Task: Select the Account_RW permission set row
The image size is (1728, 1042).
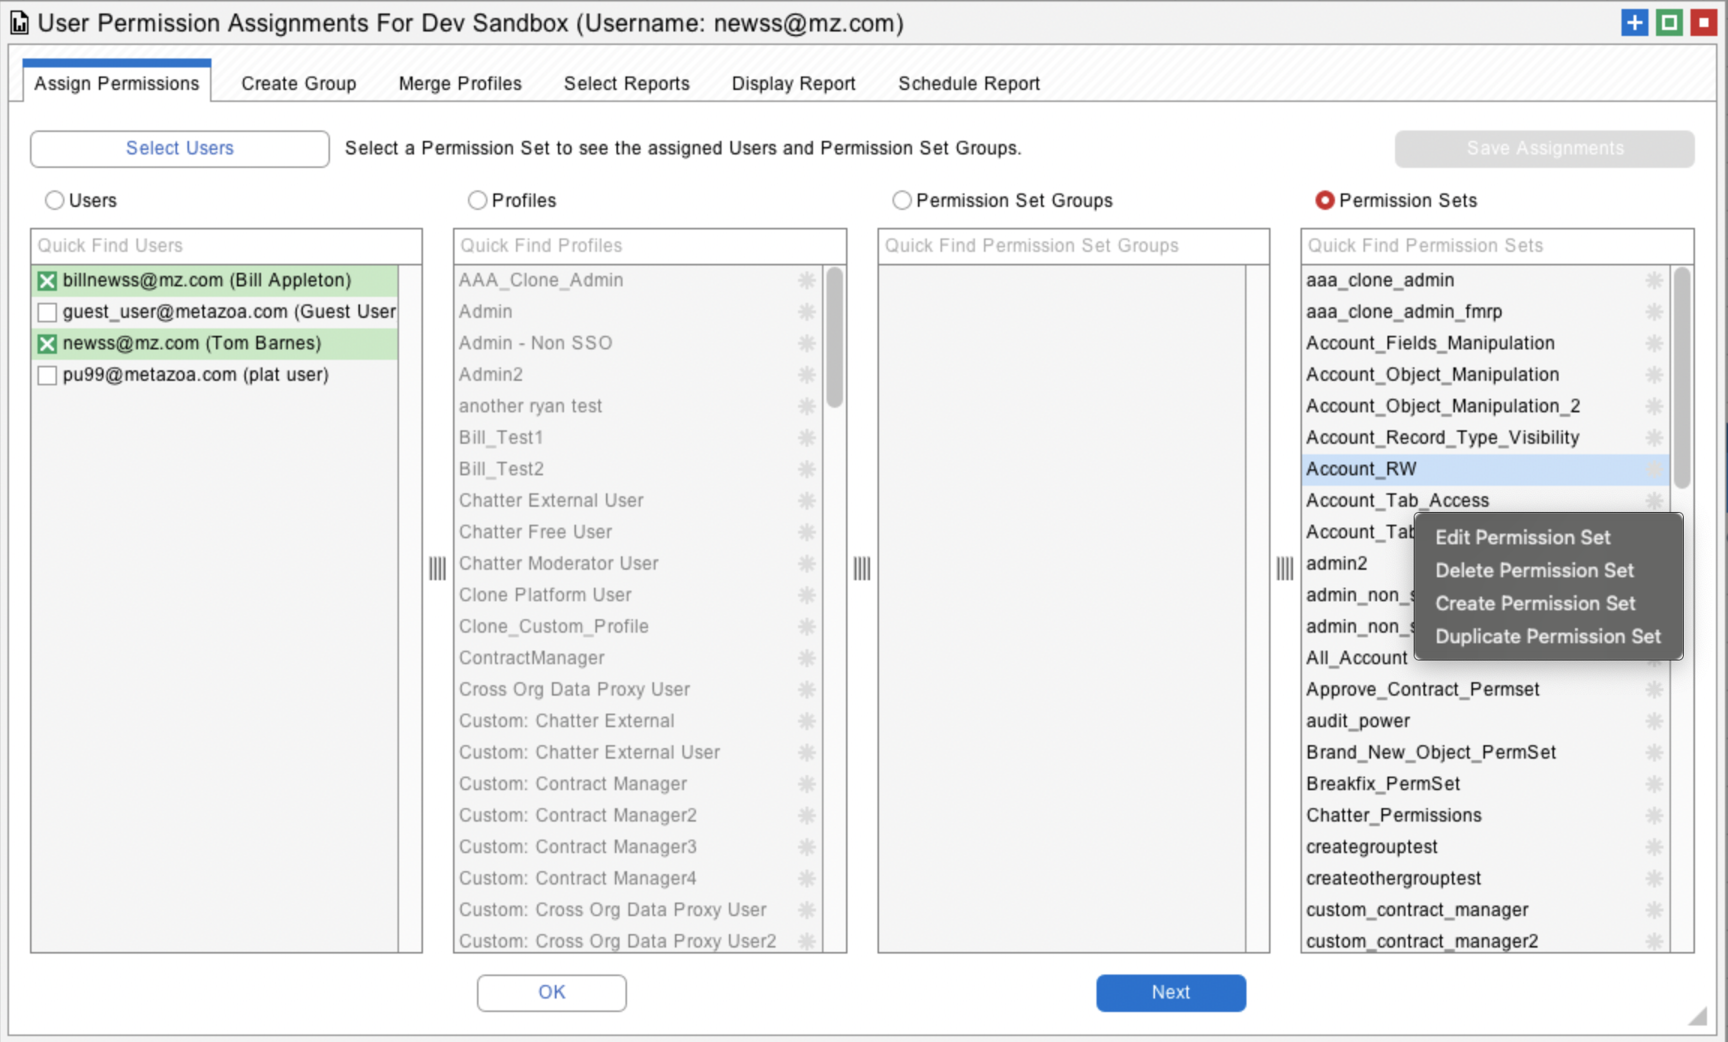Action: (x=1485, y=469)
